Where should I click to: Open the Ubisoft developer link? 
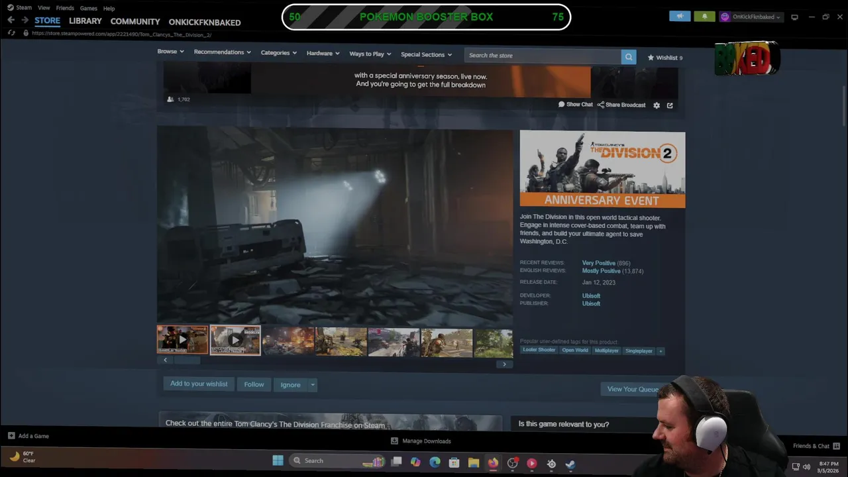tap(591, 296)
